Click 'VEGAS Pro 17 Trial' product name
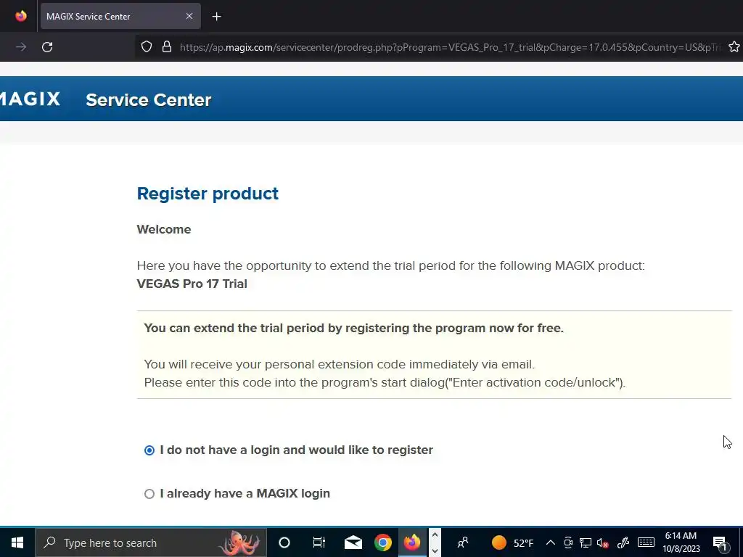Screen dimensions: 743x557 (192, 284)
